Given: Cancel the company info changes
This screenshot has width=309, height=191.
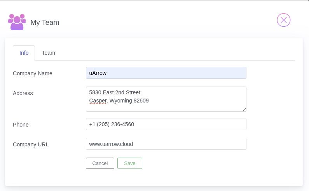Looking at the screenshot, I should pos(100,163).
